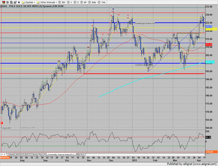
Task: Switch to 5-minute interval
Action: (76, 2)
